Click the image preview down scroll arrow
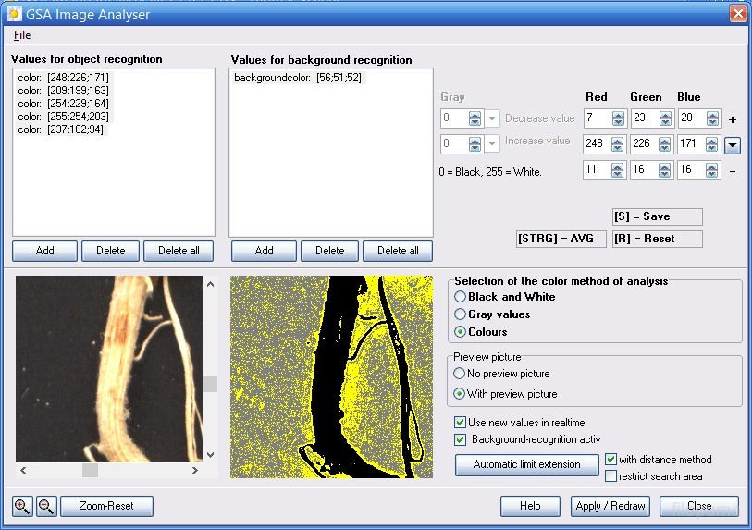This screenshot has height=530, width=752. pos(210,454)
